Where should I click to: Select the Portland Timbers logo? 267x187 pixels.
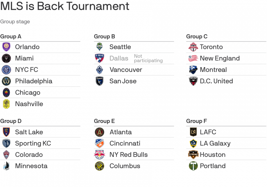pyautogui.click(x=193, y=166)
